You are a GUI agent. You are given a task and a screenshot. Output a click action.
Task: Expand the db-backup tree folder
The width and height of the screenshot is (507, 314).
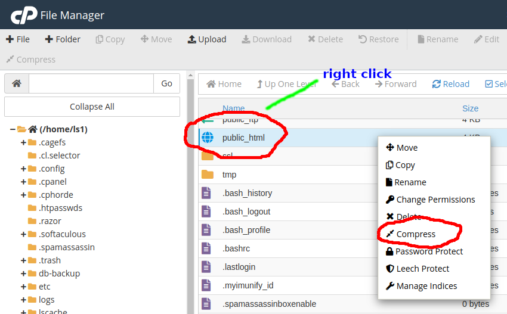point(24,273)
